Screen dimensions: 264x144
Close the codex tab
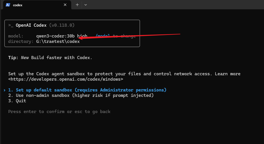tap(65, 5)
